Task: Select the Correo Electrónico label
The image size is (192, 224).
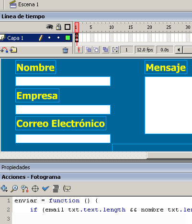Action: coord(61,124)
